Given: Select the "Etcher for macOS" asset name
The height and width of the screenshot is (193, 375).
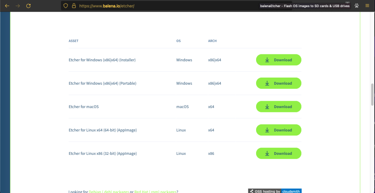Looking at the screenshot, I should click(x=84, y=107).
